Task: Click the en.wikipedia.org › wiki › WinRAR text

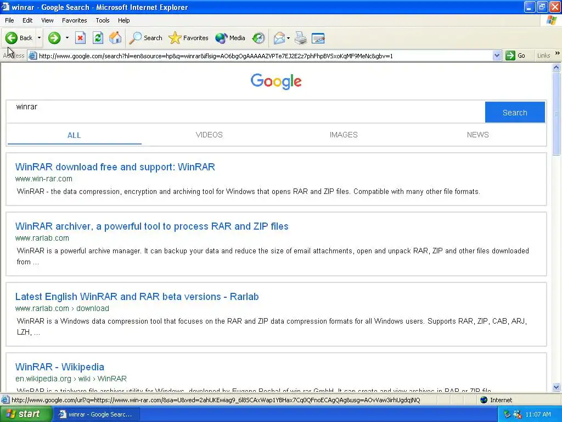Action: pyautogui.click(x=71, y=379)
